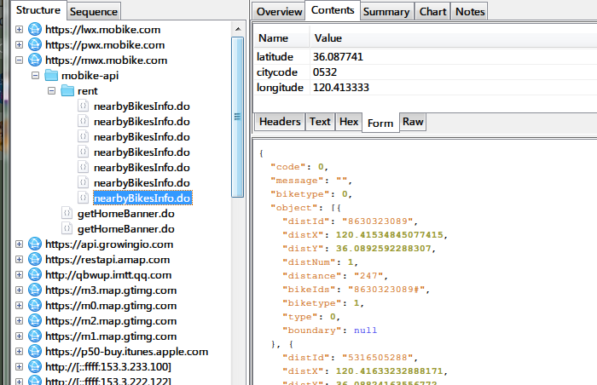This screenshot has width=597, height=385.
Task: Collapse the rent folder
Action: (52, 91)
